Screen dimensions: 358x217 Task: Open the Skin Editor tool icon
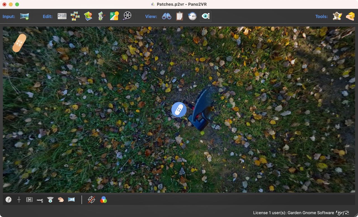(337, 16)
